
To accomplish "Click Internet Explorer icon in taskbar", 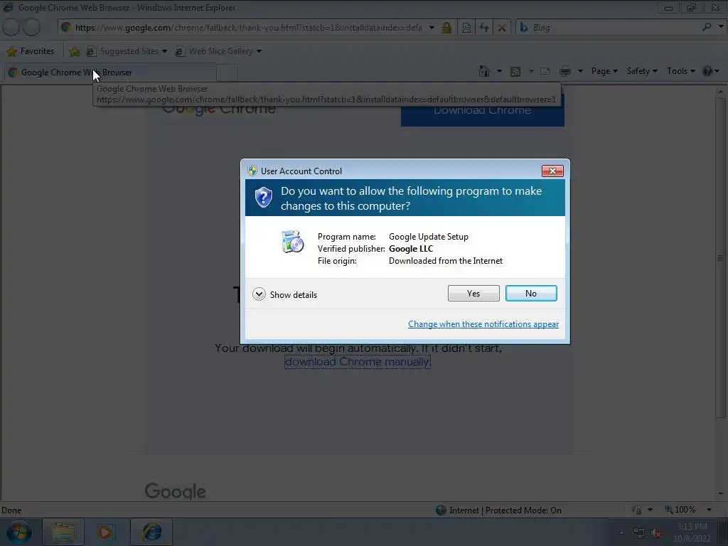I will coord(151,532).
